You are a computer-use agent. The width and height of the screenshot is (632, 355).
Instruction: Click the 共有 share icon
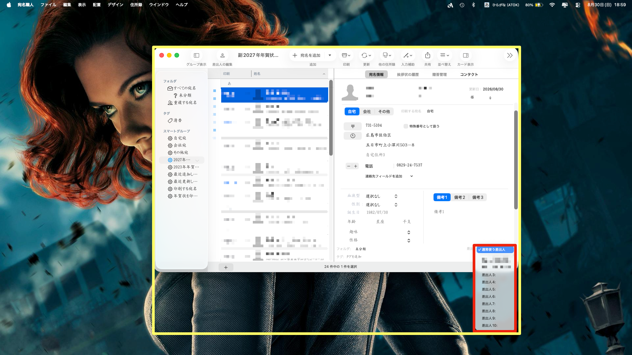click(428, 55)
